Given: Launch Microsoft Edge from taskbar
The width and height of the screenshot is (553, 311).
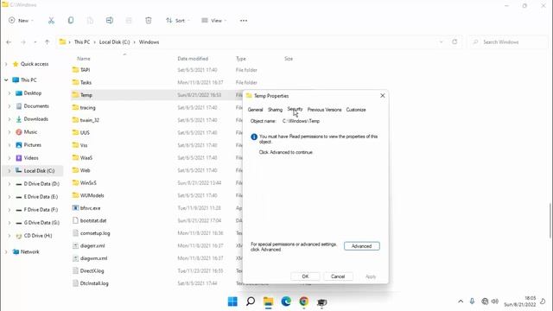Looking at the screenshot, I should (x=286, y=301).
